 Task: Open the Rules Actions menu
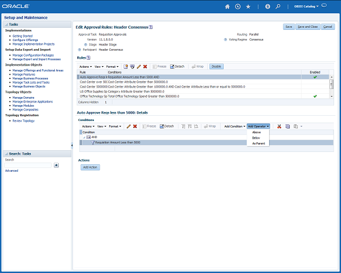pyautogui.click(x=85, y=67)
